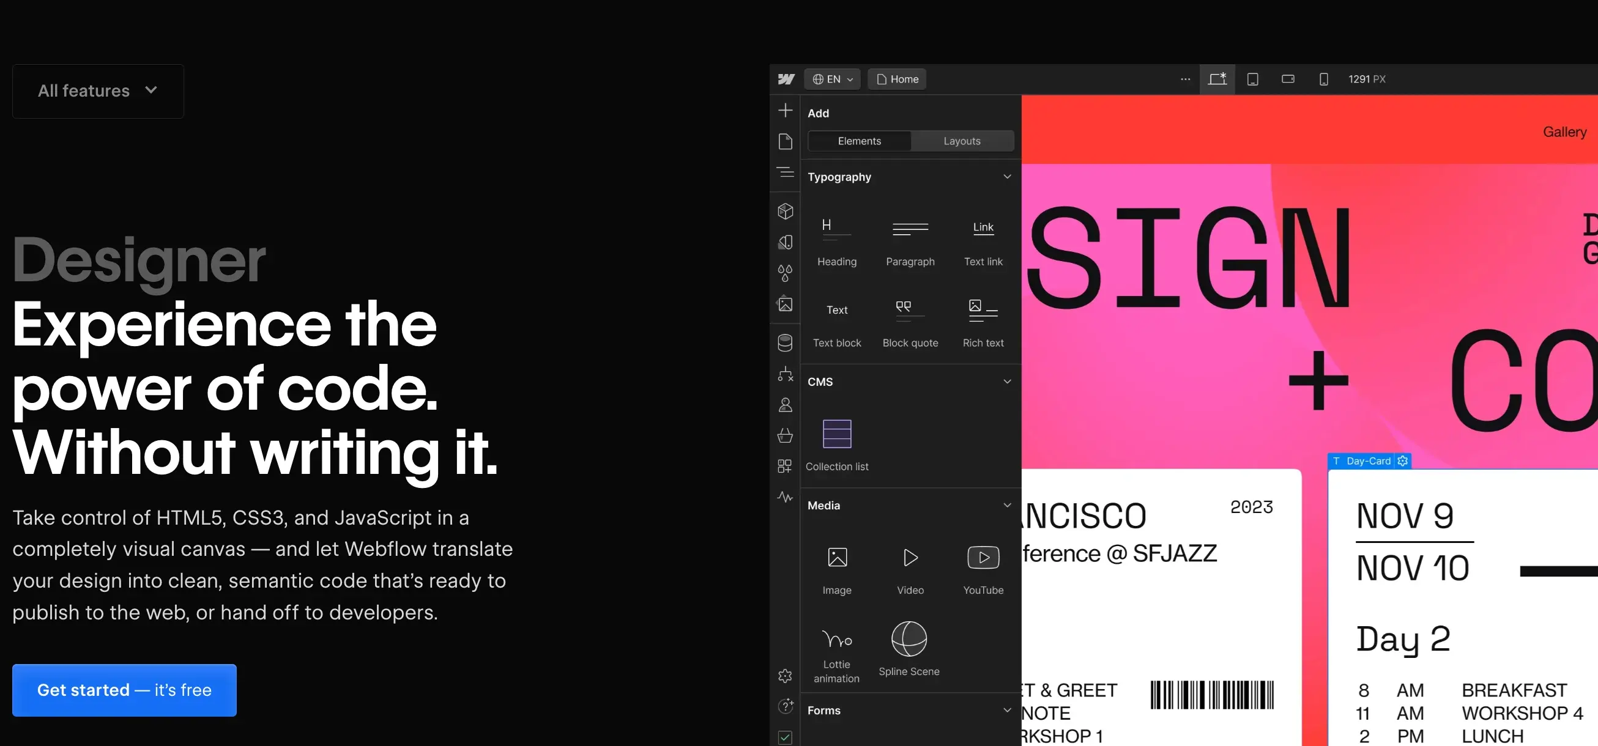
Task: Add a Block quote element
Action: click(910, 323)
